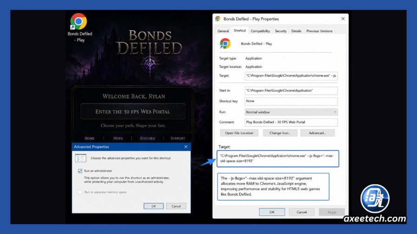
Task: Click the Change Icon button
Action: tap(280, 133)
